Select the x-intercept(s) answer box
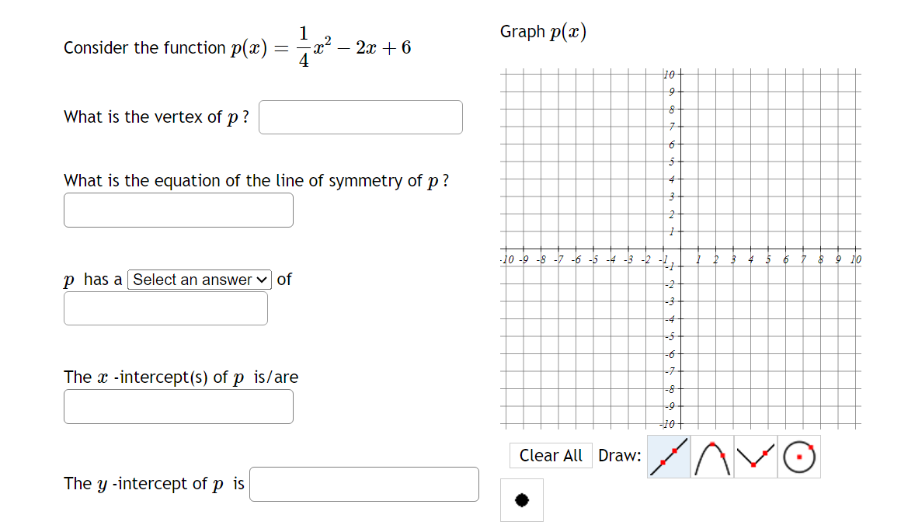901x532 pixels. [178, 406]
